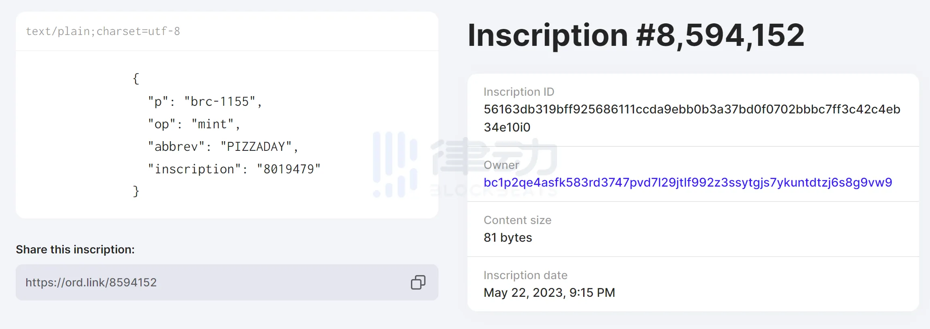
Task: Click the "p": "brc-1155" line
Action: [x=205, y=102]
